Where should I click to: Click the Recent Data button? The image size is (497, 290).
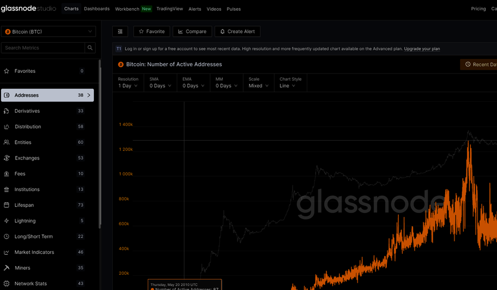(479, 64)
